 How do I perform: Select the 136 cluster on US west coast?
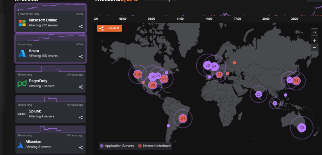[137, 74]
